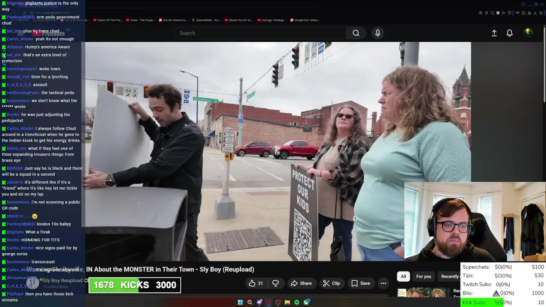Open 'Former America's...' bookmark
The image size is (546, 307).
pos(173,20)
